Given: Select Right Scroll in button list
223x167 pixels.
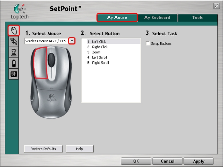Looking at the screenshot, I should click(x=113, y=63).
